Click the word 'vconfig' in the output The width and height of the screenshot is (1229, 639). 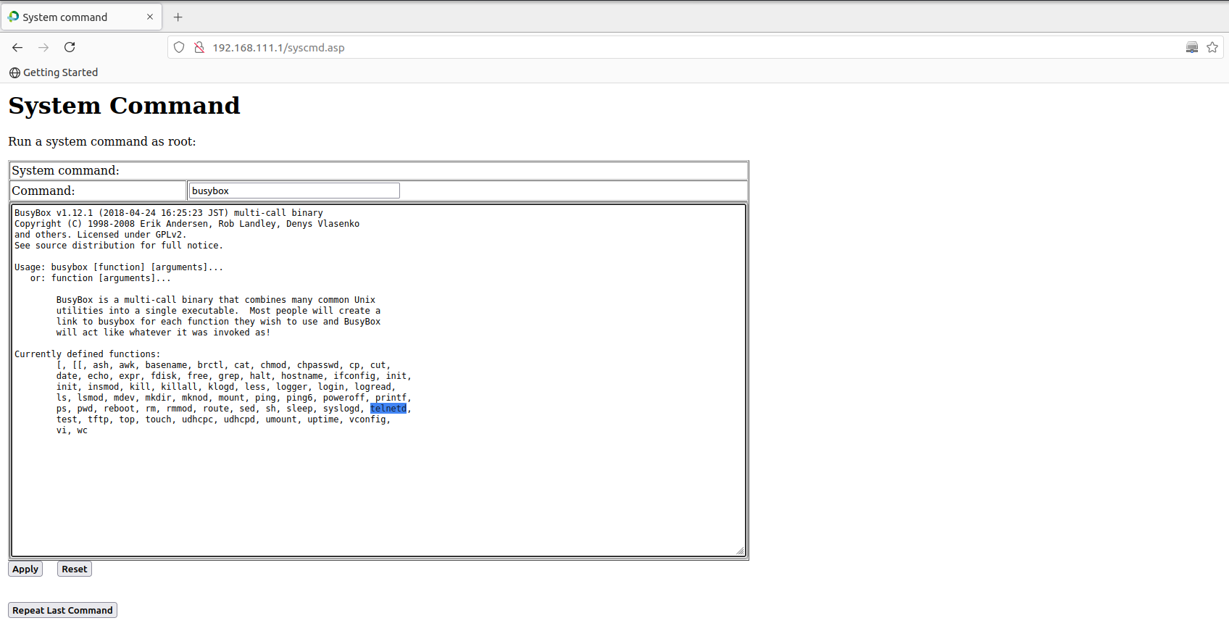367,419
